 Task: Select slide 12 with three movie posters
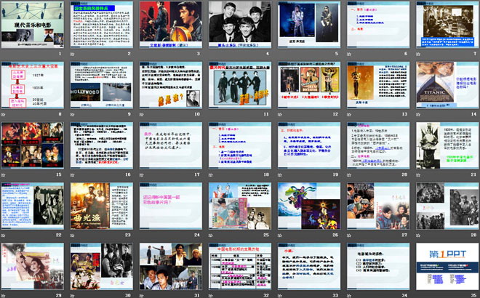pos(308,86)
